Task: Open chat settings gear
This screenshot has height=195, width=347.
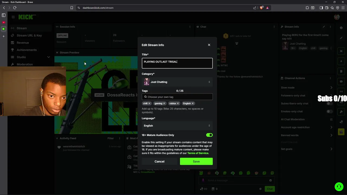Action: coord(260,189)
